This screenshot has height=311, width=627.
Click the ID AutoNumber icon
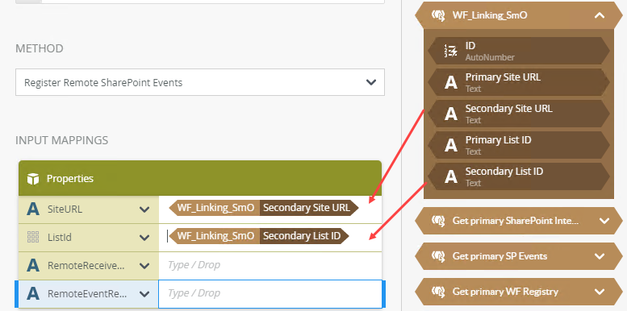(450, 51)
